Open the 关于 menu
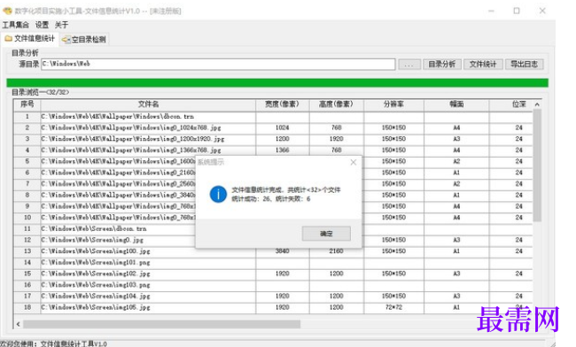 pyautogui.click(x=61, y=25)
